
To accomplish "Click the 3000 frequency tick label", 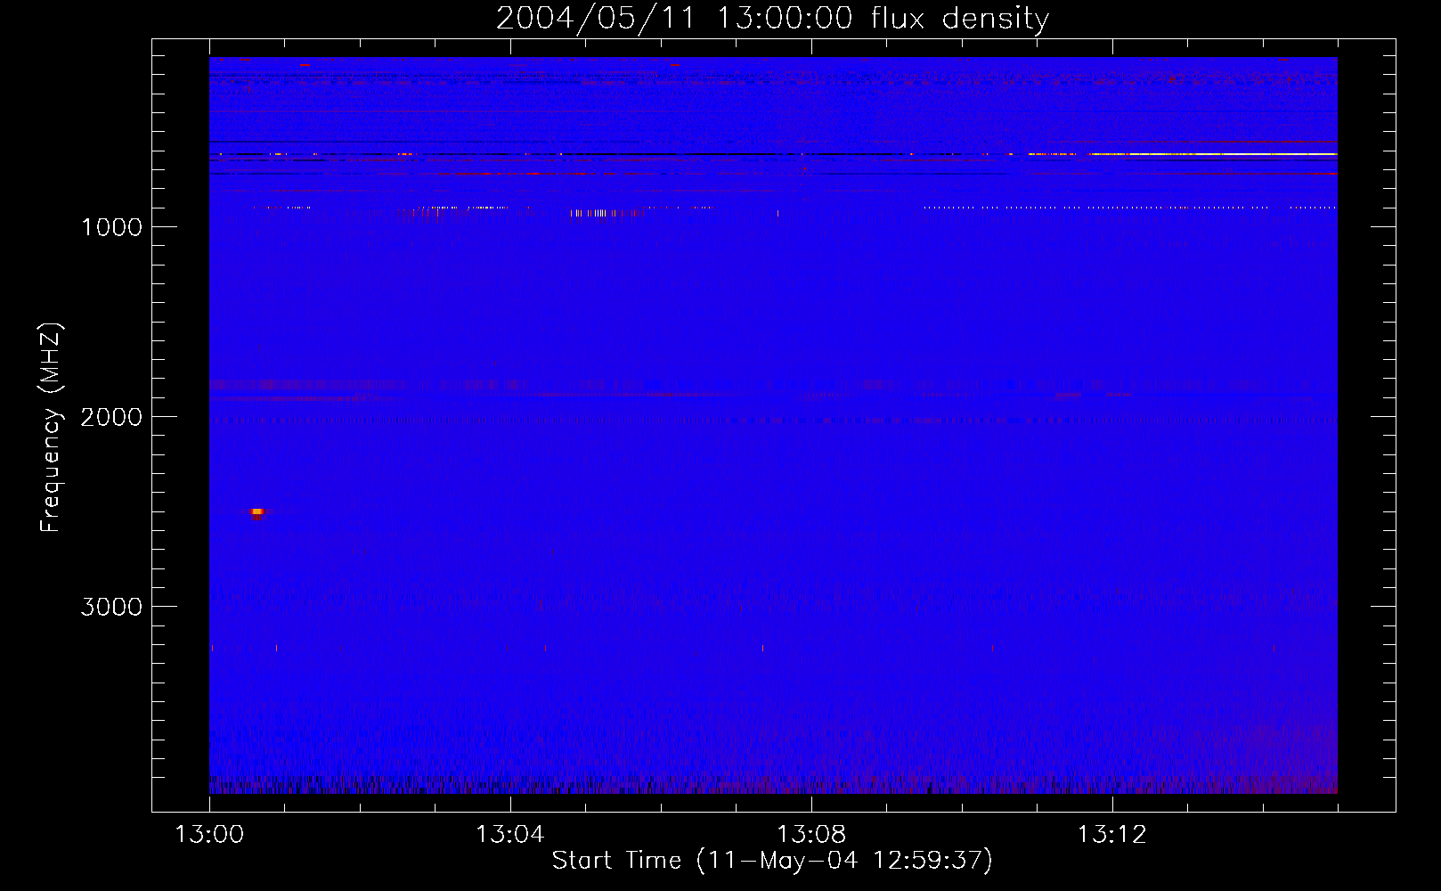I will tap(111, 607).
